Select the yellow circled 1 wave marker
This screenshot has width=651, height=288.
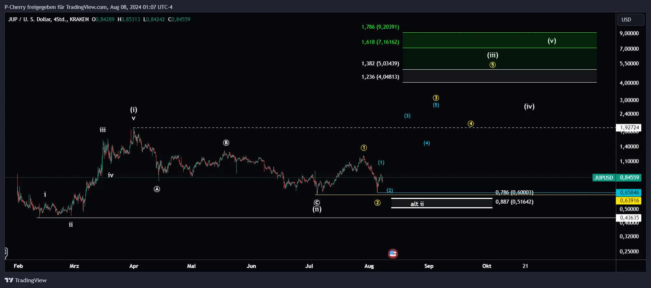pos(364,148)
